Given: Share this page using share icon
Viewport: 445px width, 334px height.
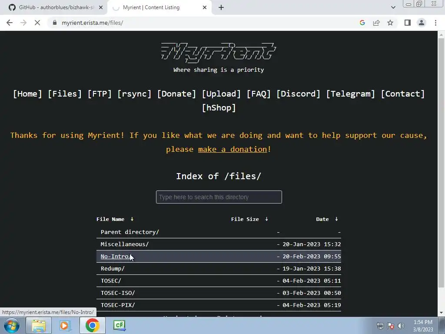Looking at the screenshot, I should coord(376,23).
